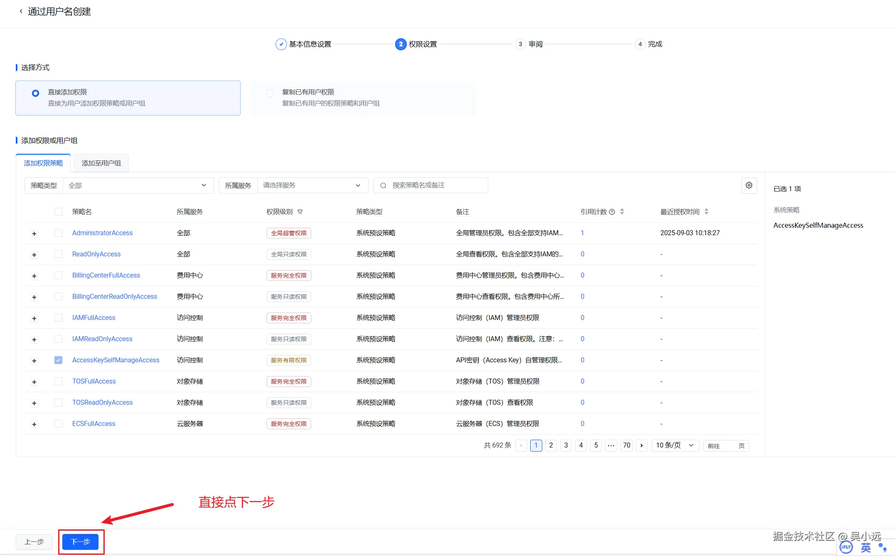Sort by 最近授权时间 column arrows
The image size is (895, 556).
tap(706, 212)
